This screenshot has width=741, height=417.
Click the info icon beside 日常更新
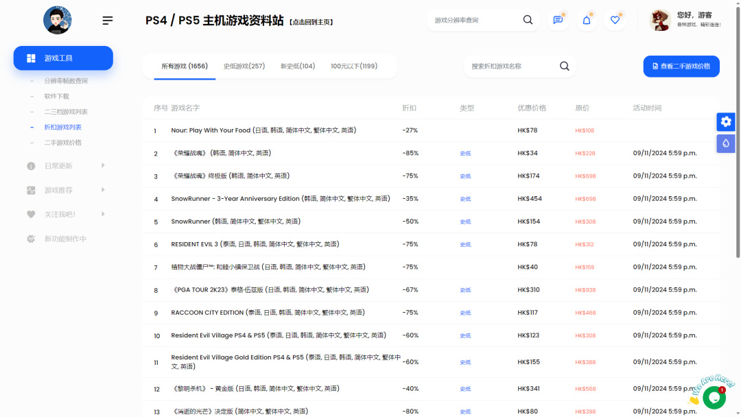point(31,166)
